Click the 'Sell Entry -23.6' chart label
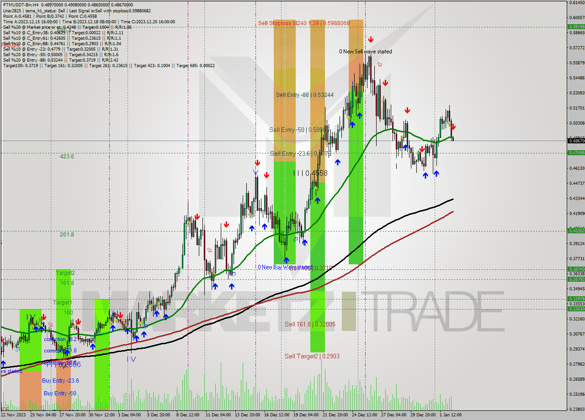Image resolution: width=585 pixels, height=420 pixels. click(x=300, y=153)
